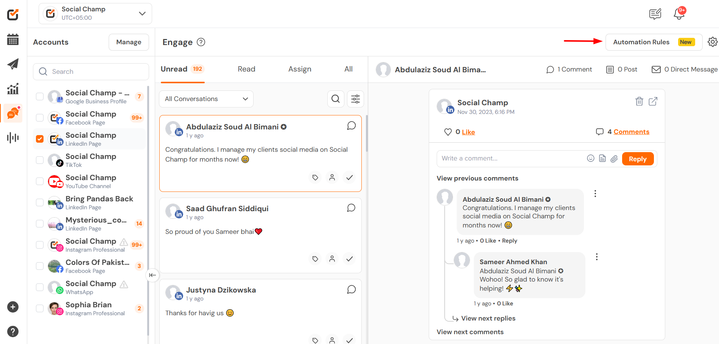Viewport: 719px width, 344px height.
Task: Check the Sophia Brian Instagram account
Action: [x=40, y=308]
